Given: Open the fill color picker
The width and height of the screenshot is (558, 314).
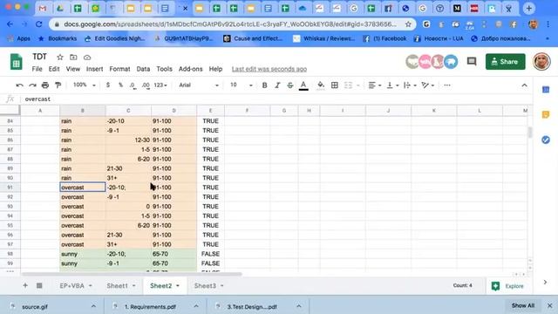Looking at the screenshot, I should (x=321, y=85).
